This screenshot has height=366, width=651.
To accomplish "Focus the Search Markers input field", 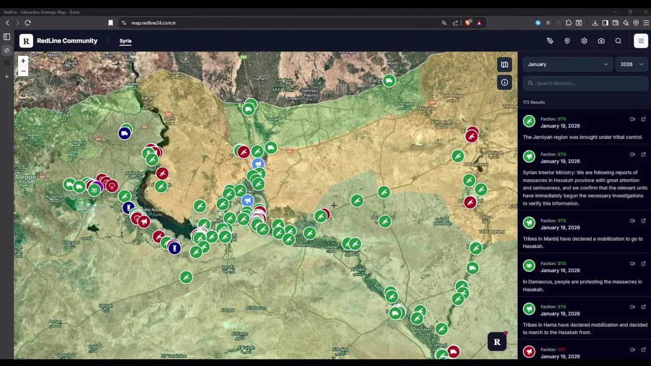I will pyautogui.click(x=585, y=83).
